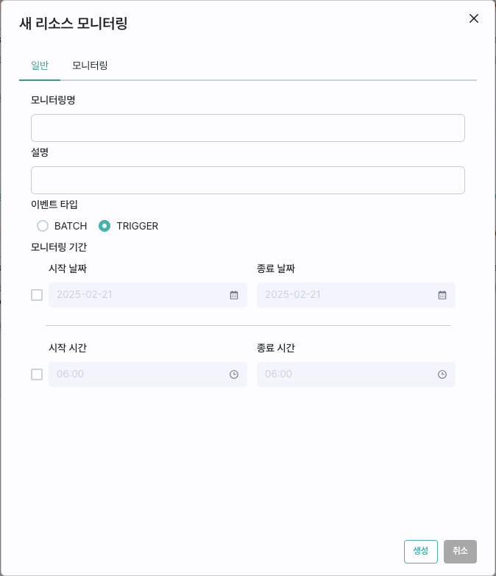Click the 생성 button
The width and height of the screenshot is (496, 576).
pos(421,552)
